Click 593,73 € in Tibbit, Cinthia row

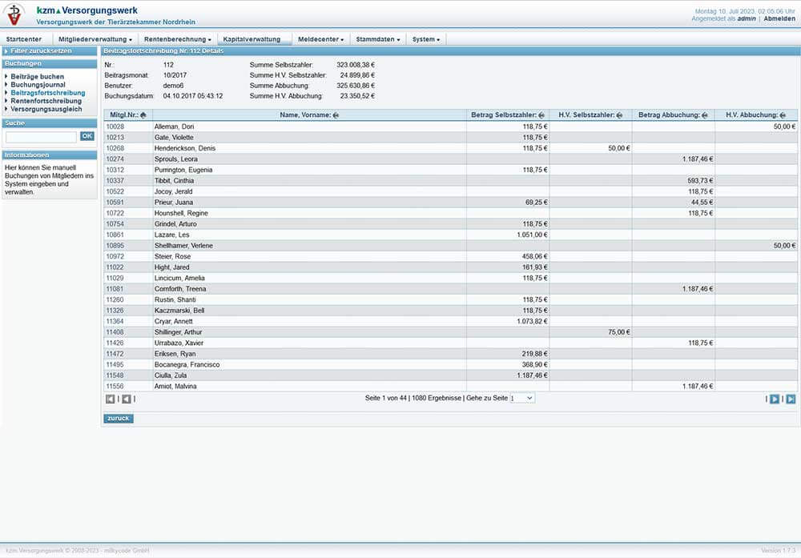coord(700,181)
